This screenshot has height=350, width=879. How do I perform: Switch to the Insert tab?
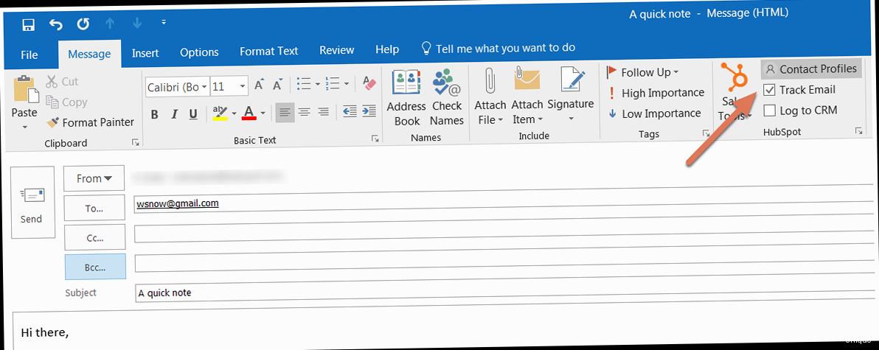(145, 52)
